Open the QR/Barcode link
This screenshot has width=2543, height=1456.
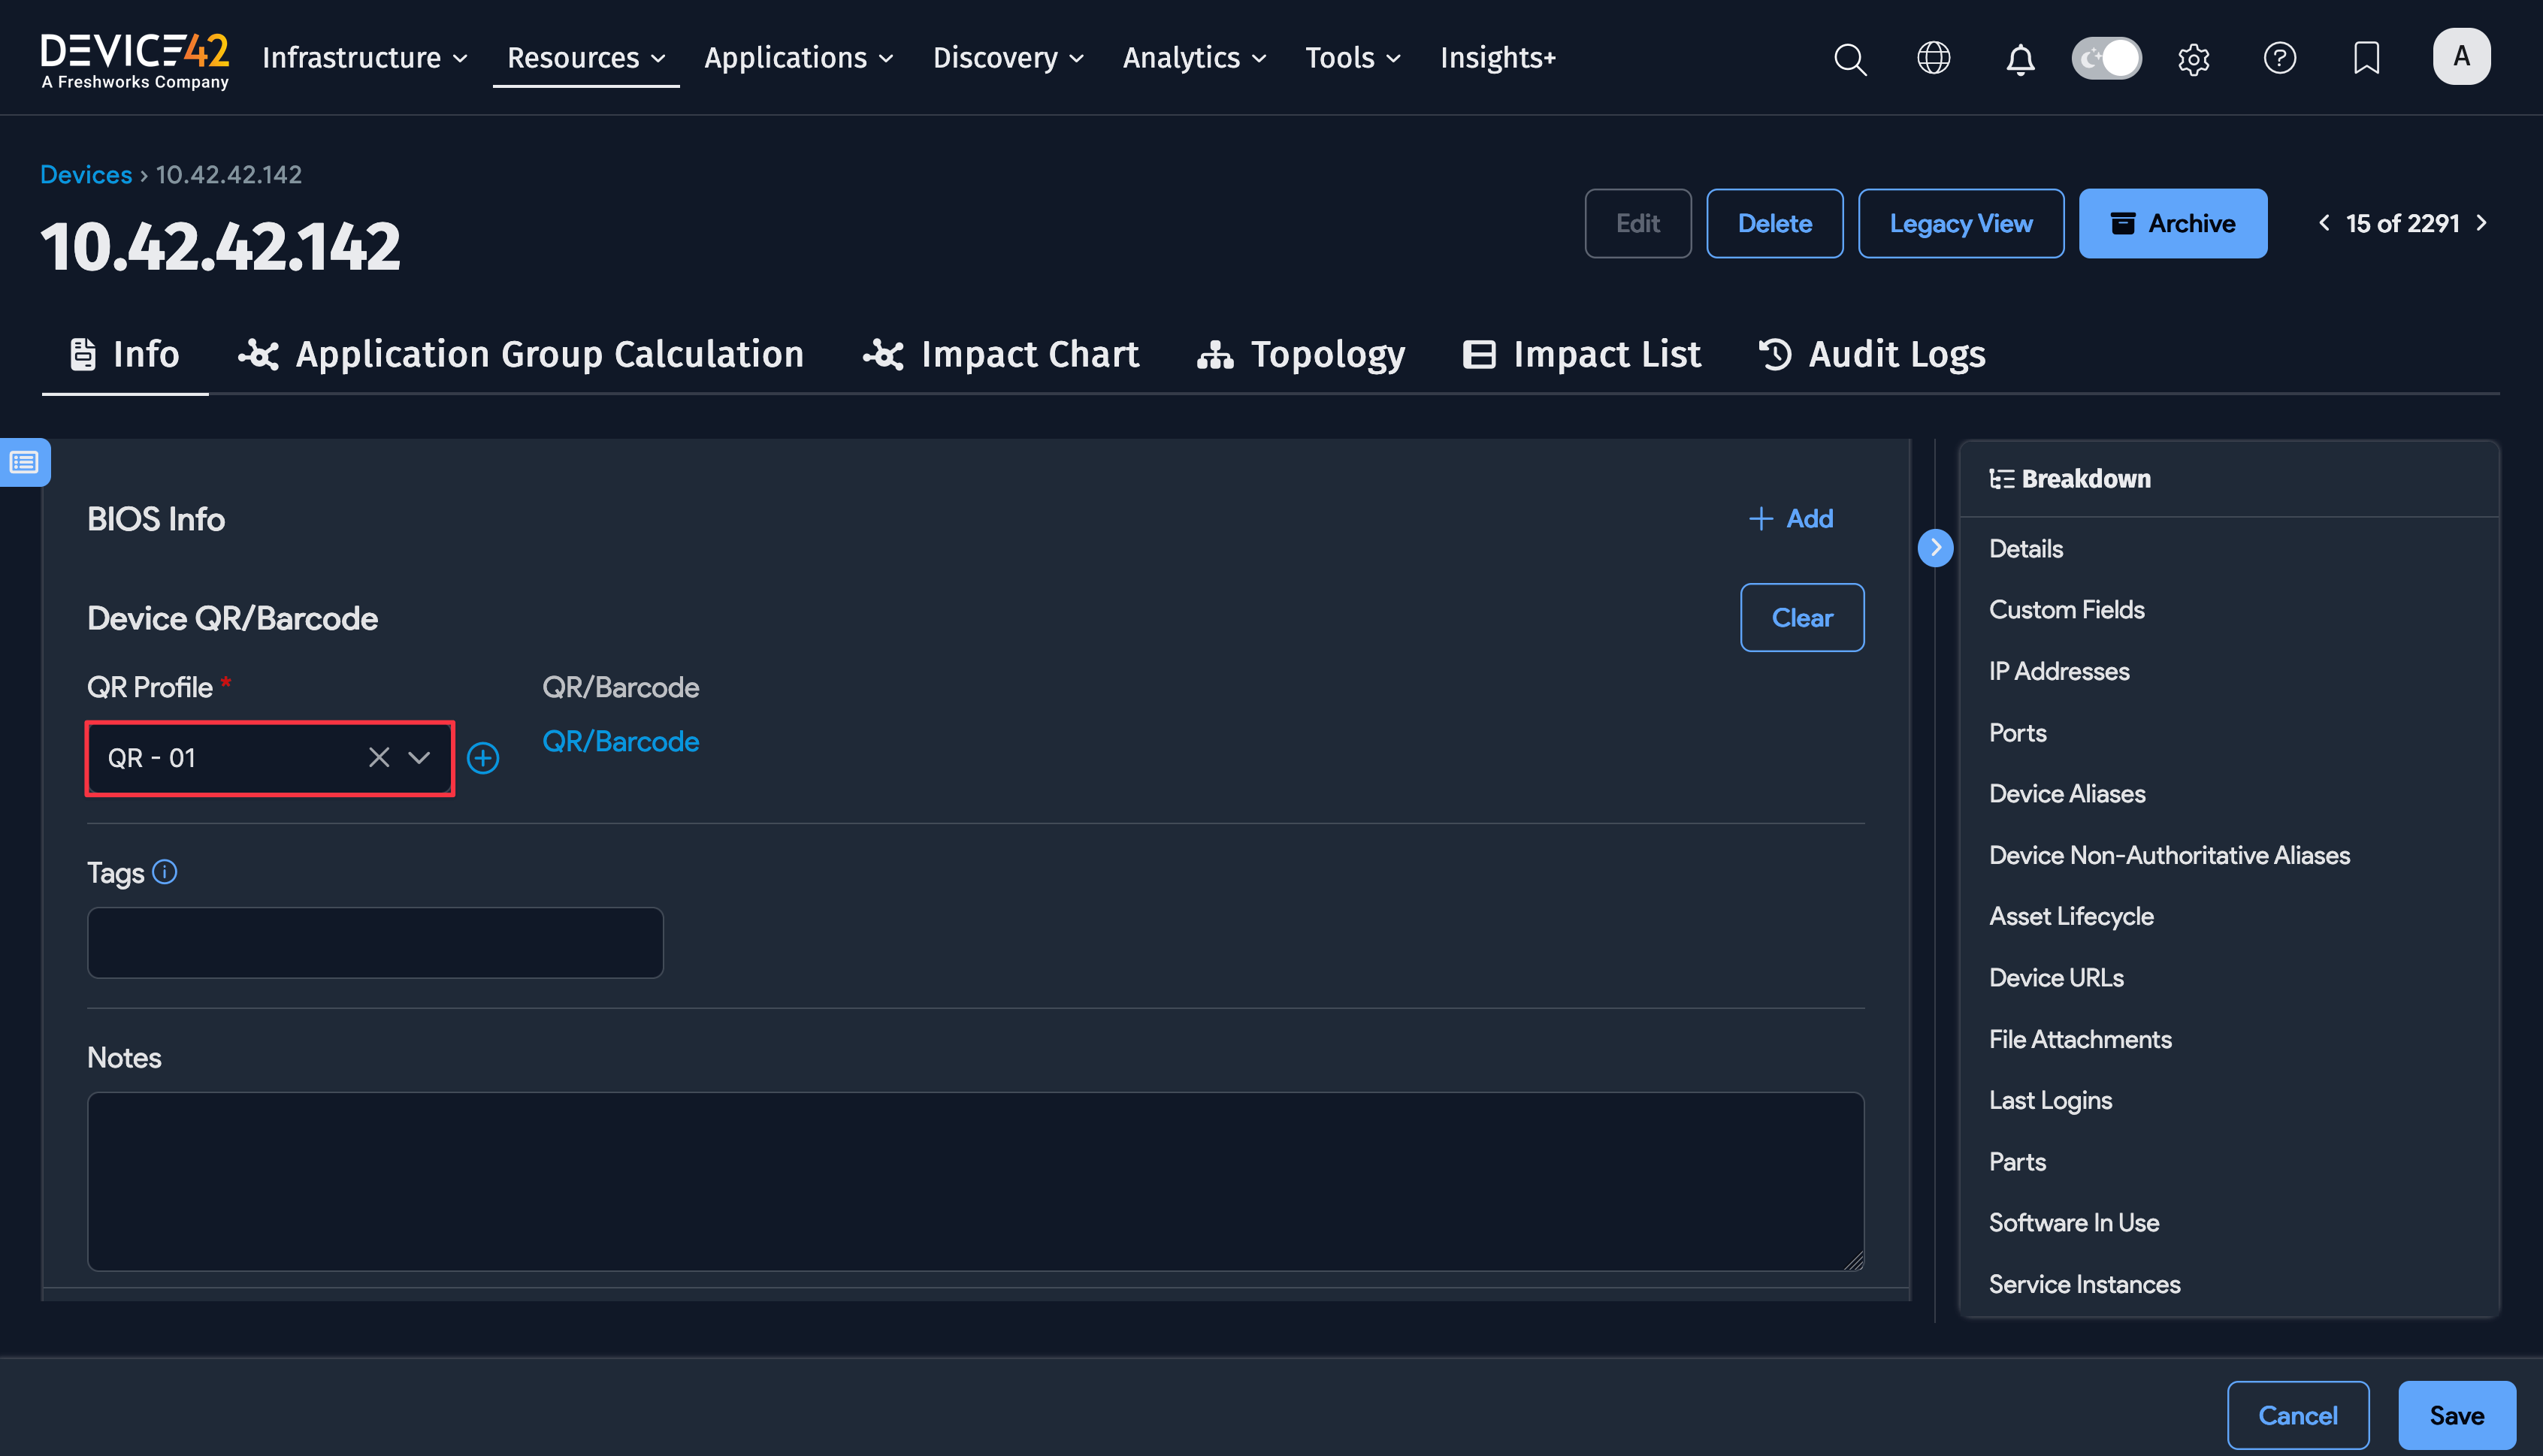pyautogui.click(x=620, y=741)
